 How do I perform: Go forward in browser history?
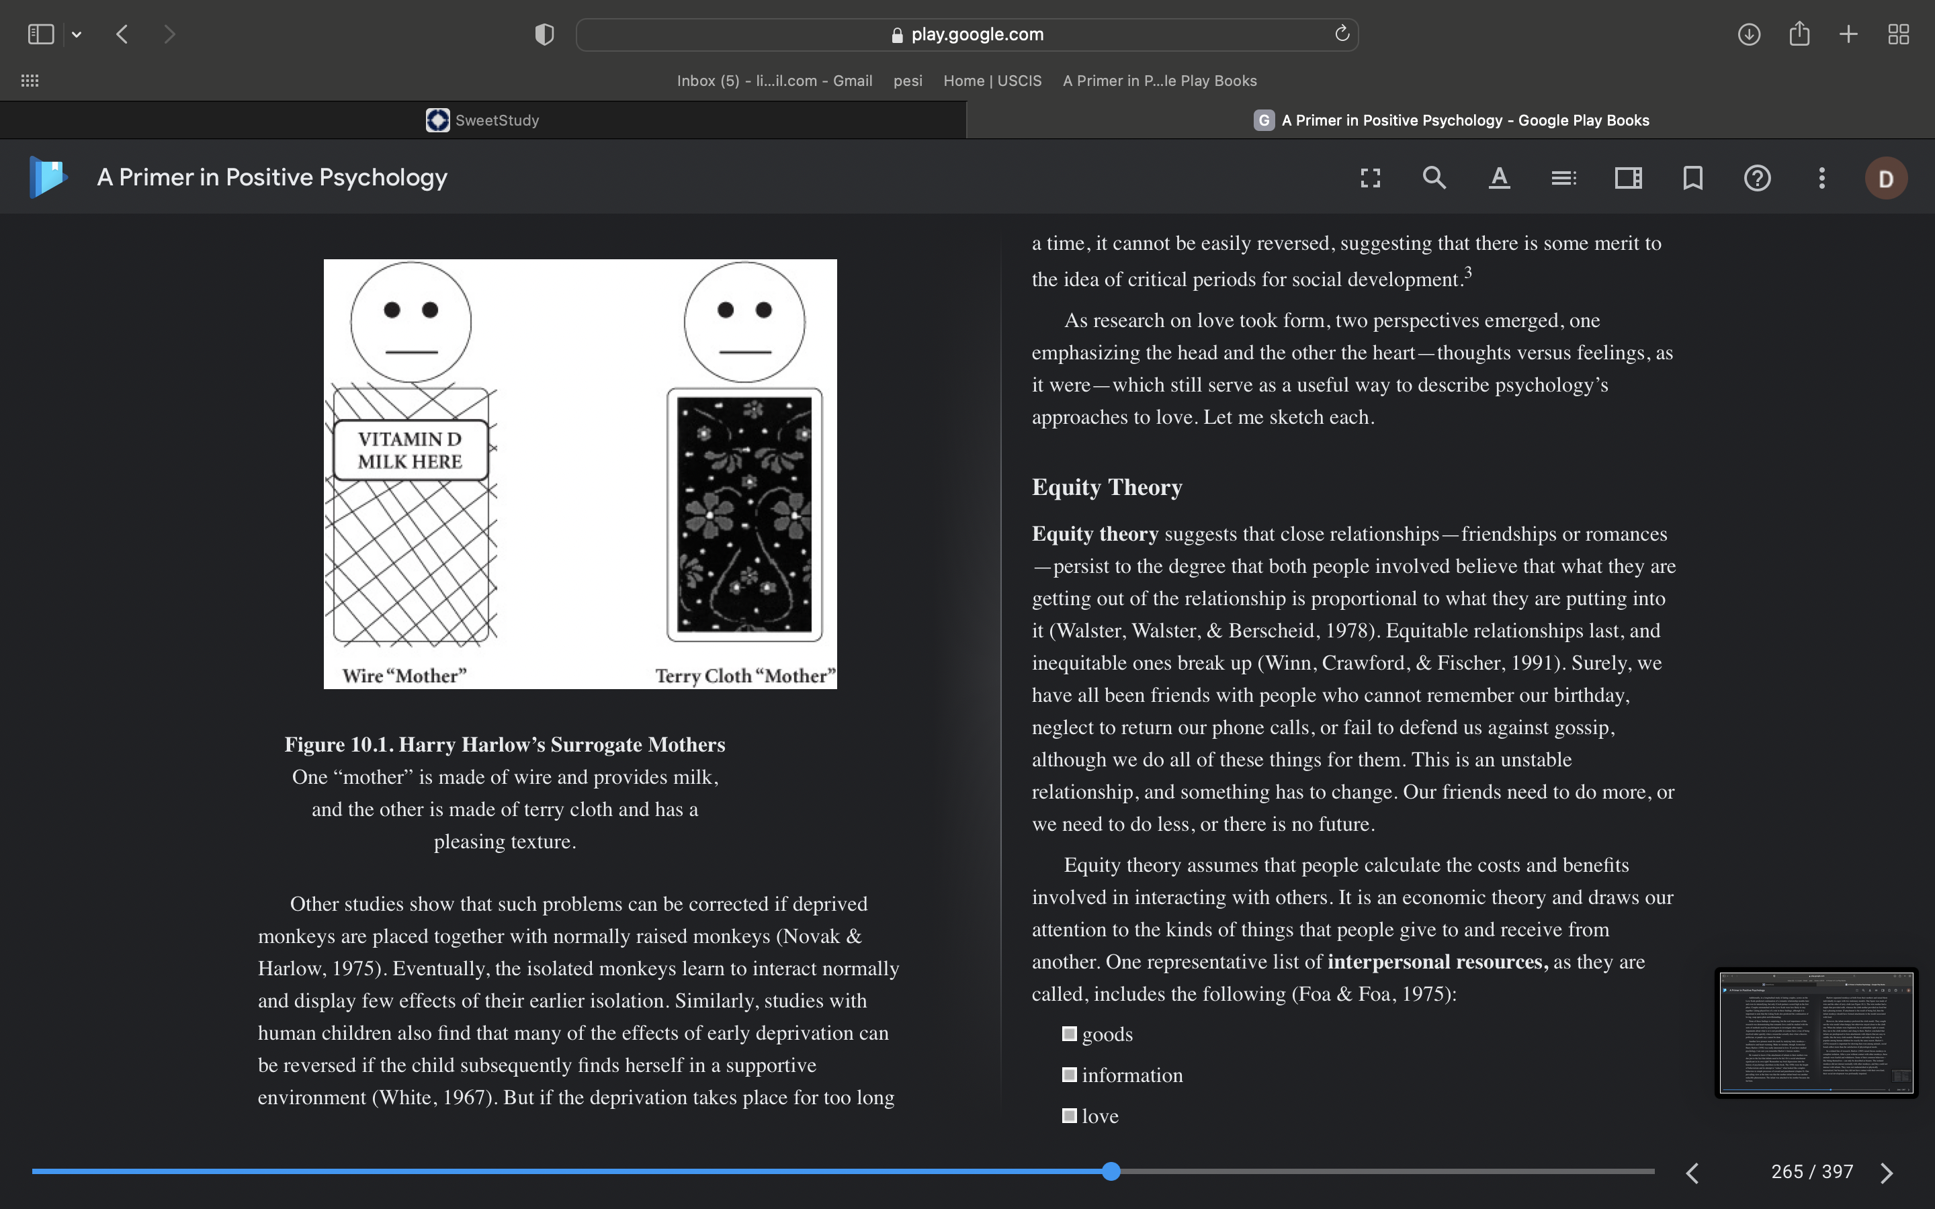(169, 34)
